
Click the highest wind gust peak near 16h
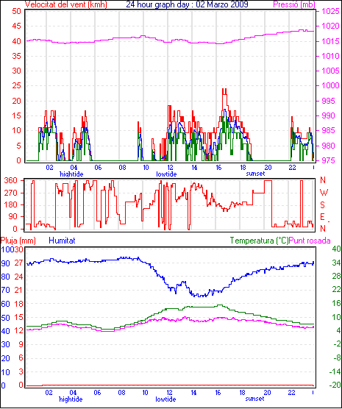coord(224,90)
